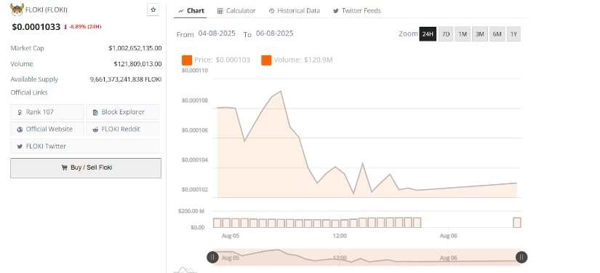
Task: Open the Official Website link
Action: (x=47, y=129)
